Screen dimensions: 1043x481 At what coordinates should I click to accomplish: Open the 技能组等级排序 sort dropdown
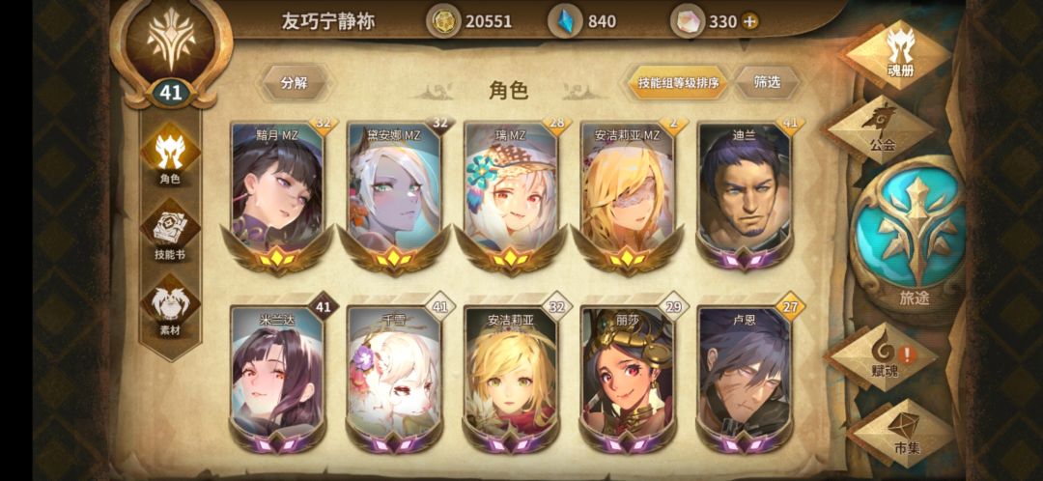(678, 83)
